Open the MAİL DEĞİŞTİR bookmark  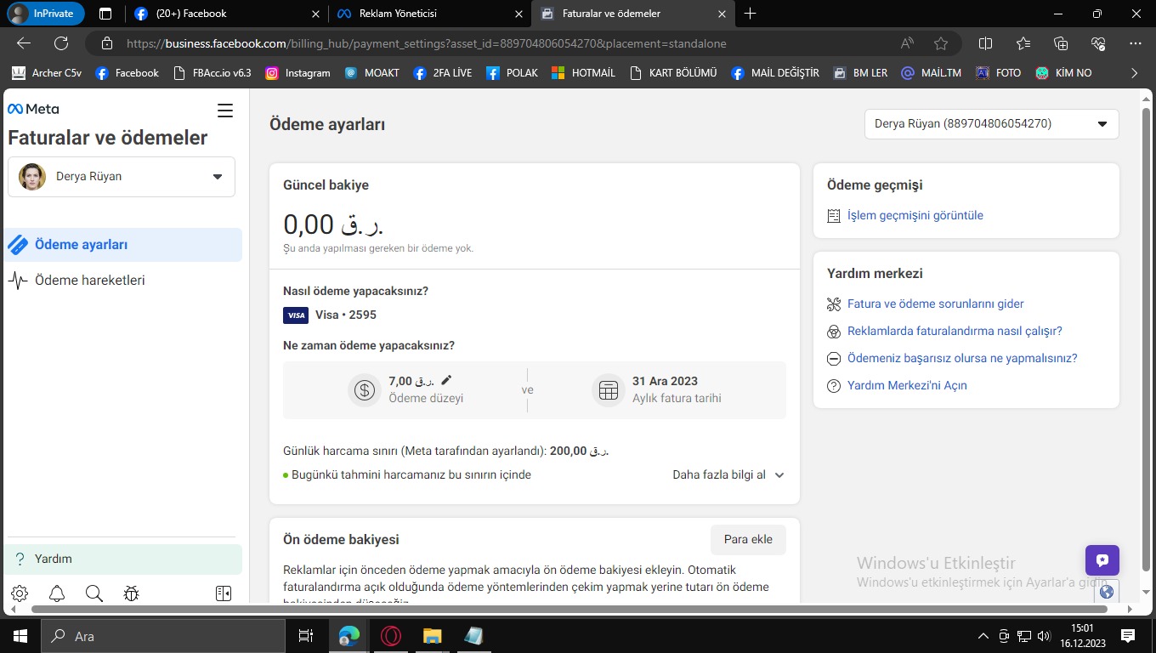click(x=775, y=73)
